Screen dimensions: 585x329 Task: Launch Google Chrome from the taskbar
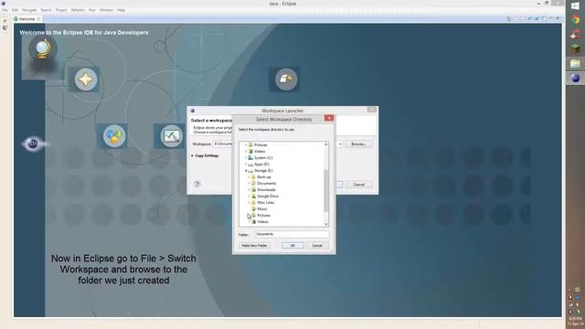575,20
